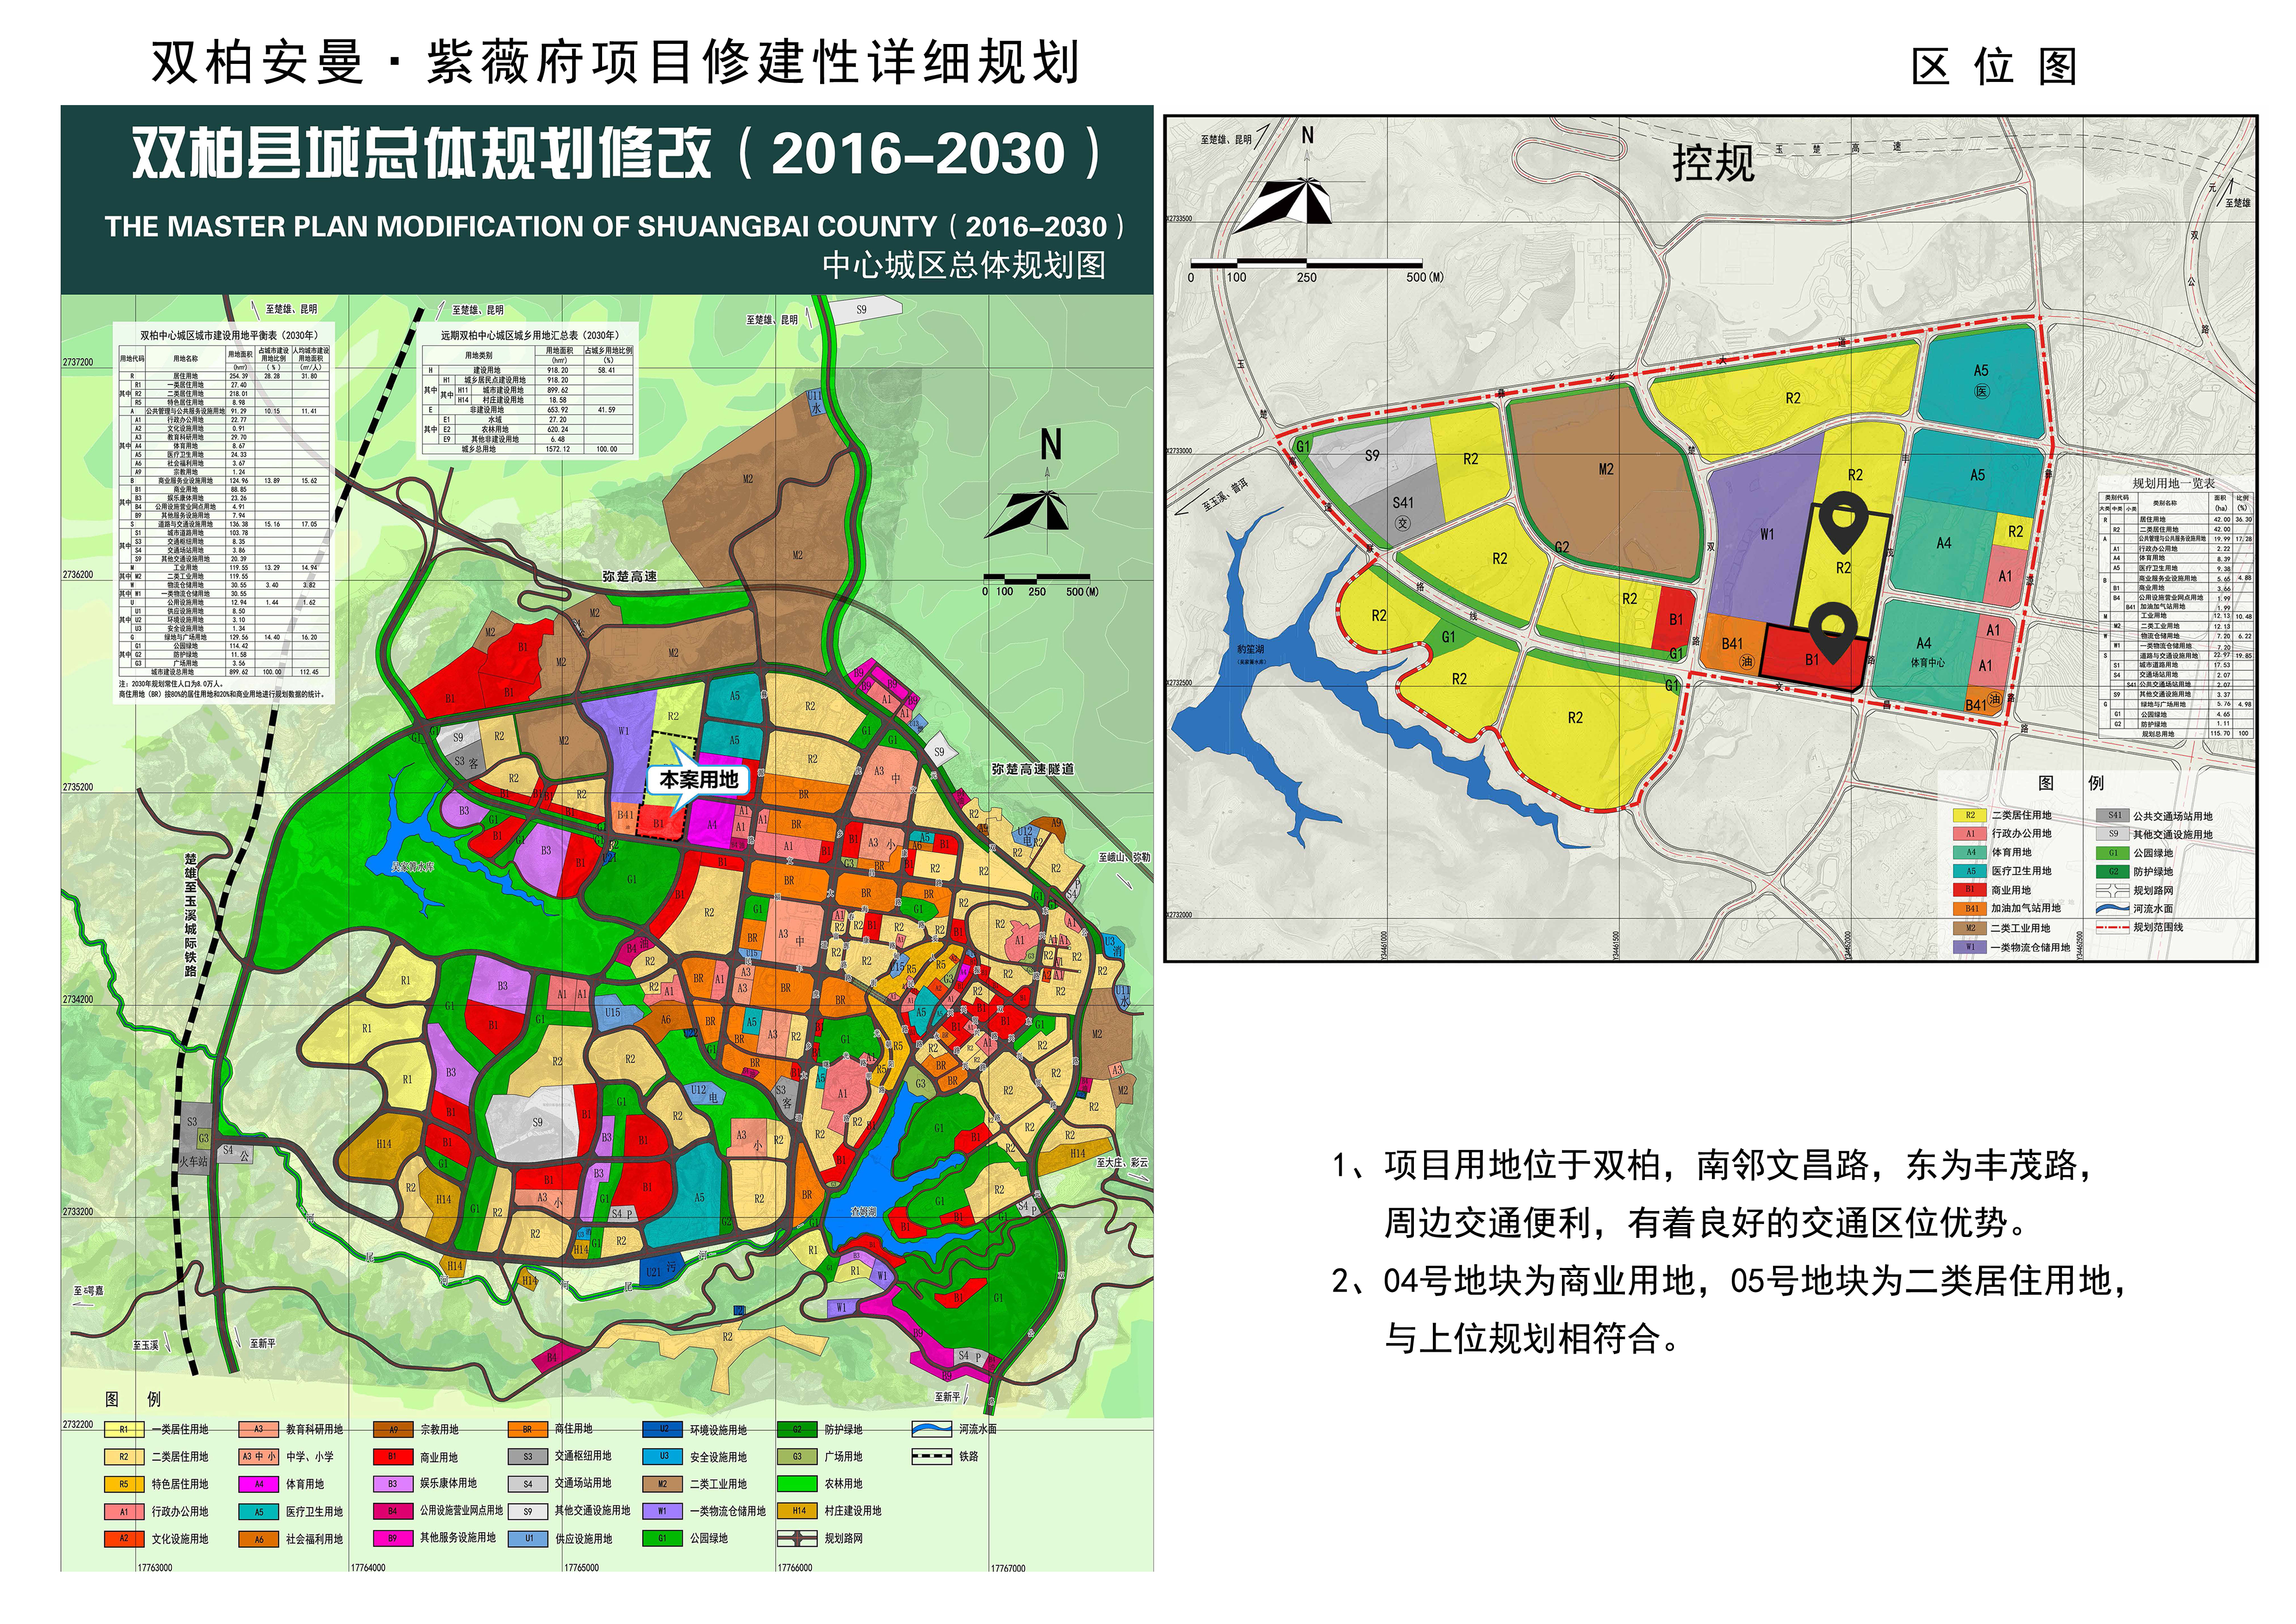This screenshot has width=2296, height=1624.
Task: Click the R1 一类居住用地 yellow legend swatch
Action: [x=124, y=1430]
